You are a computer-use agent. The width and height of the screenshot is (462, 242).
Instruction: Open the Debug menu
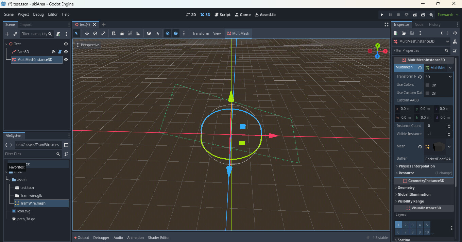38,14
